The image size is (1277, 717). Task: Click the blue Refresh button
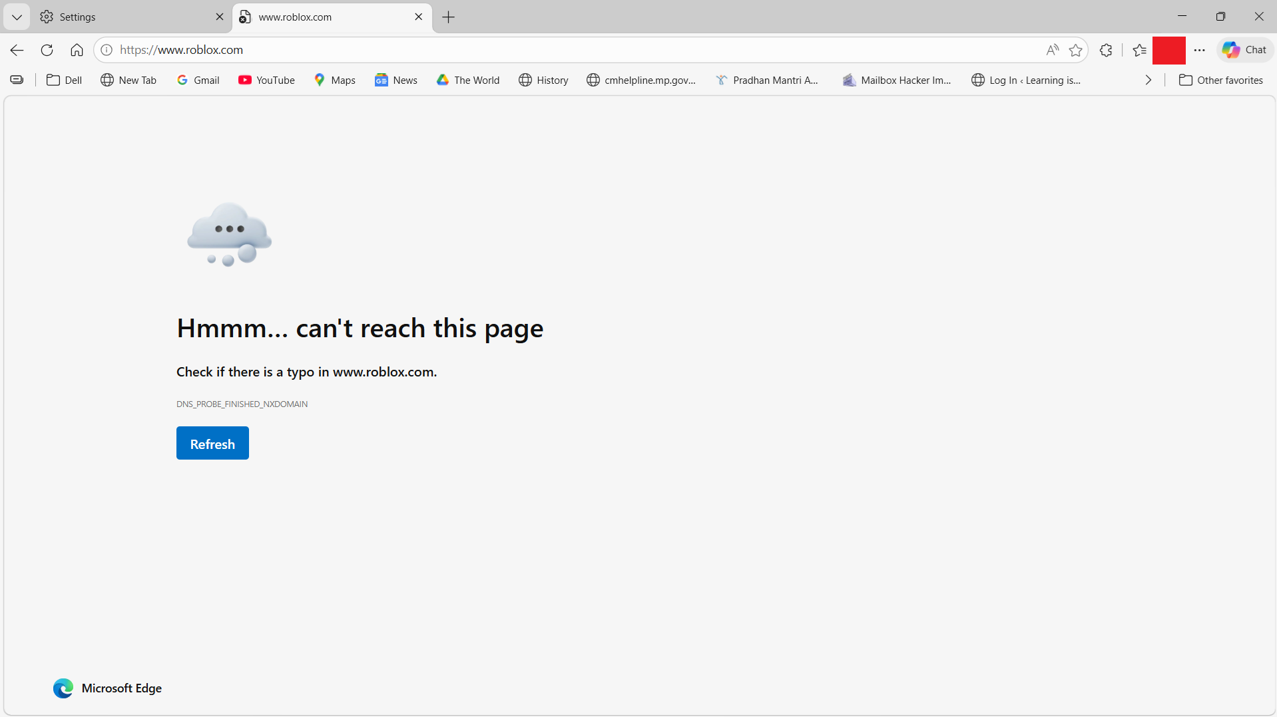[x=212, y=443]
